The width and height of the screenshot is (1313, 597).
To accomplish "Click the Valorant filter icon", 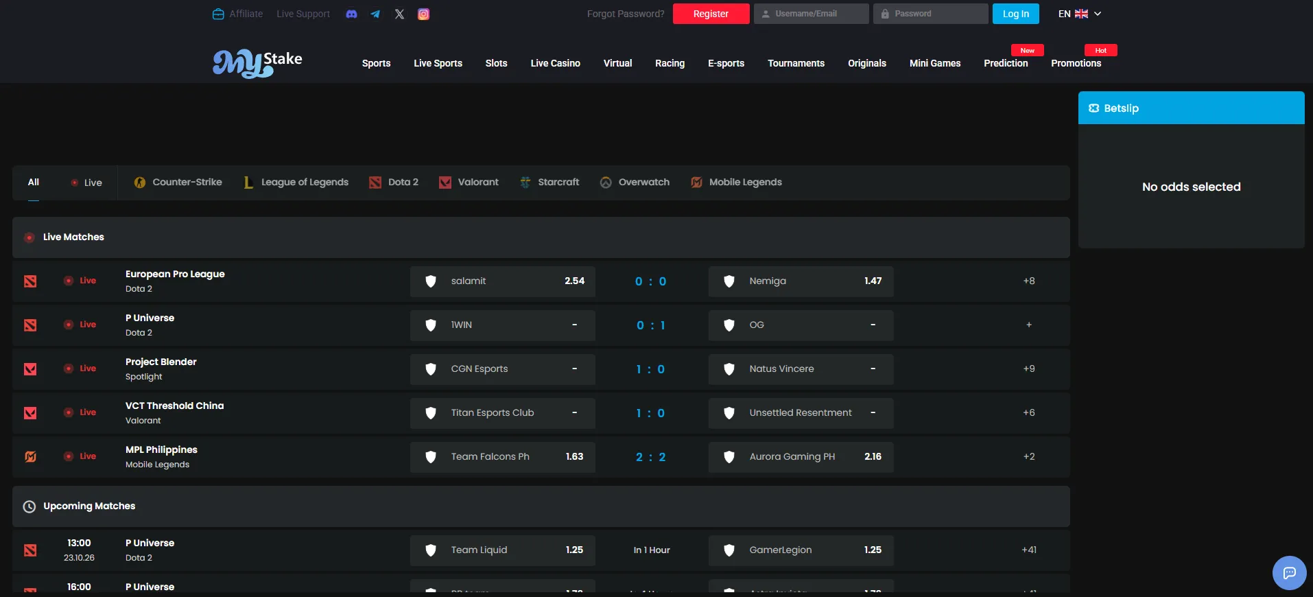I will [445, 183].
